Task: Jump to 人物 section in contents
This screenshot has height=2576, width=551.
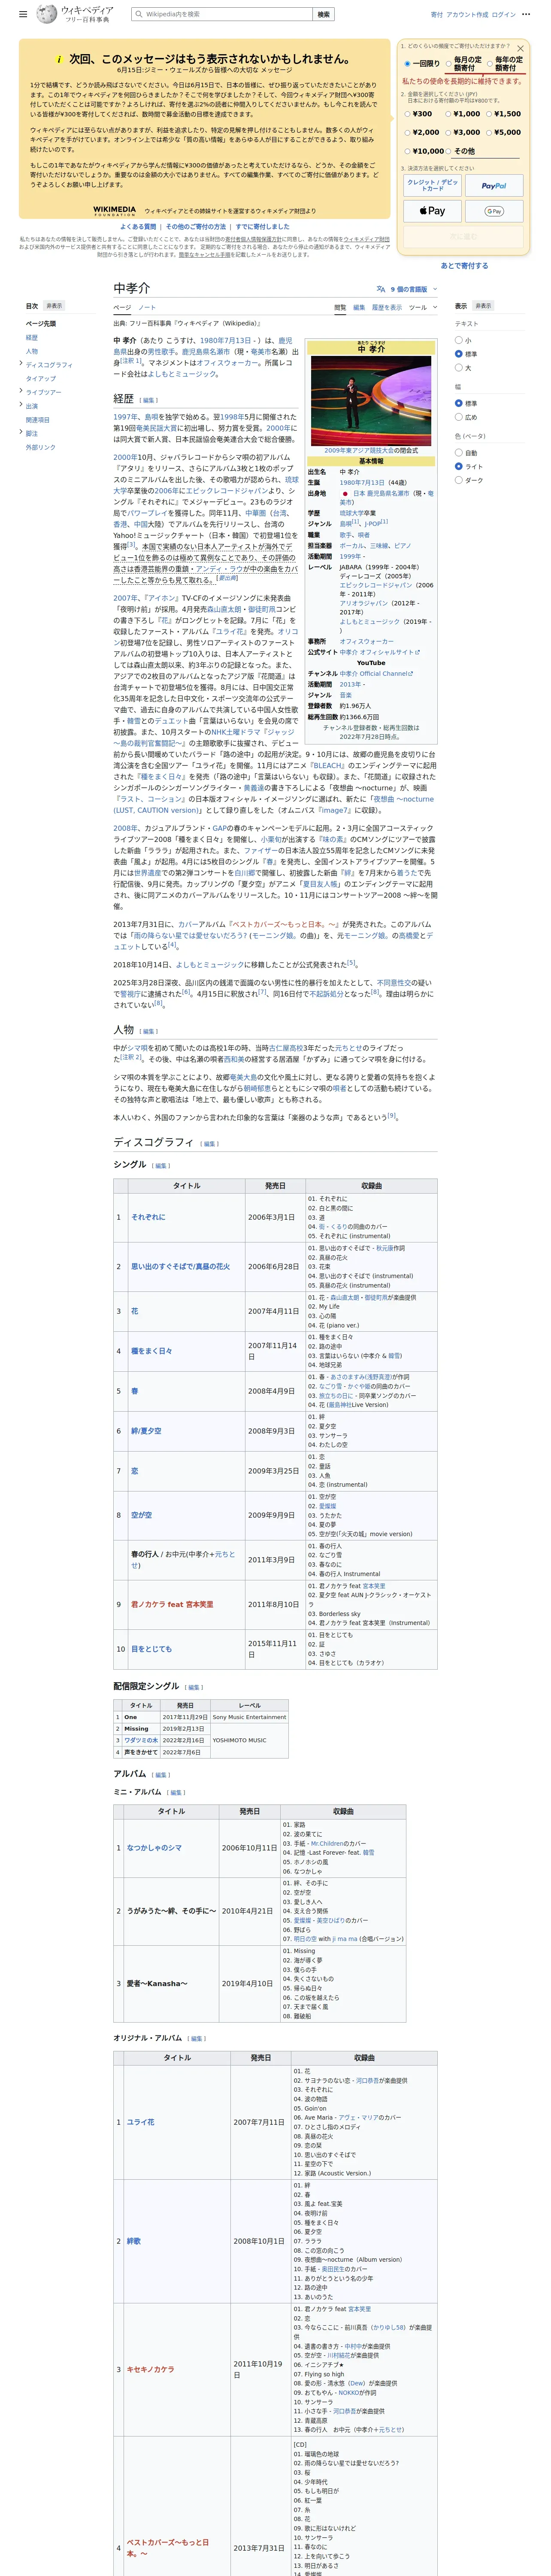Action: 32,351
